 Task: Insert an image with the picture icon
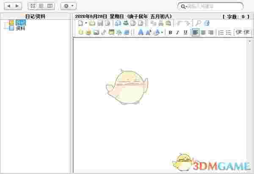point(96,32)
